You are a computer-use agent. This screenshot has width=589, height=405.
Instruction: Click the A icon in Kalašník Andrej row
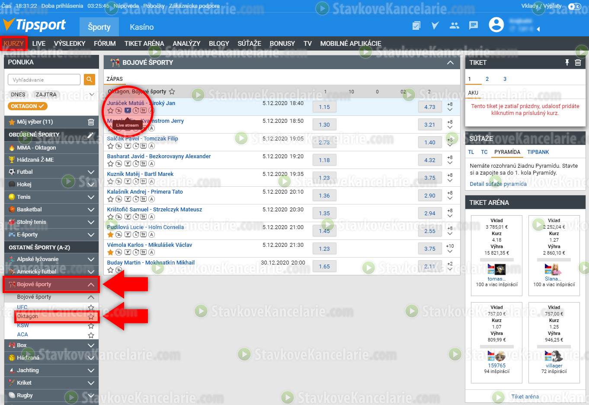point(151,199)
